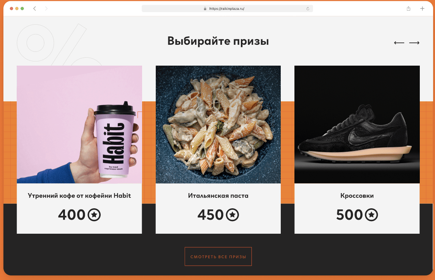Click the raikinplaza.ru address bar
Screen dimensions: 435x280
coord(227,9)
